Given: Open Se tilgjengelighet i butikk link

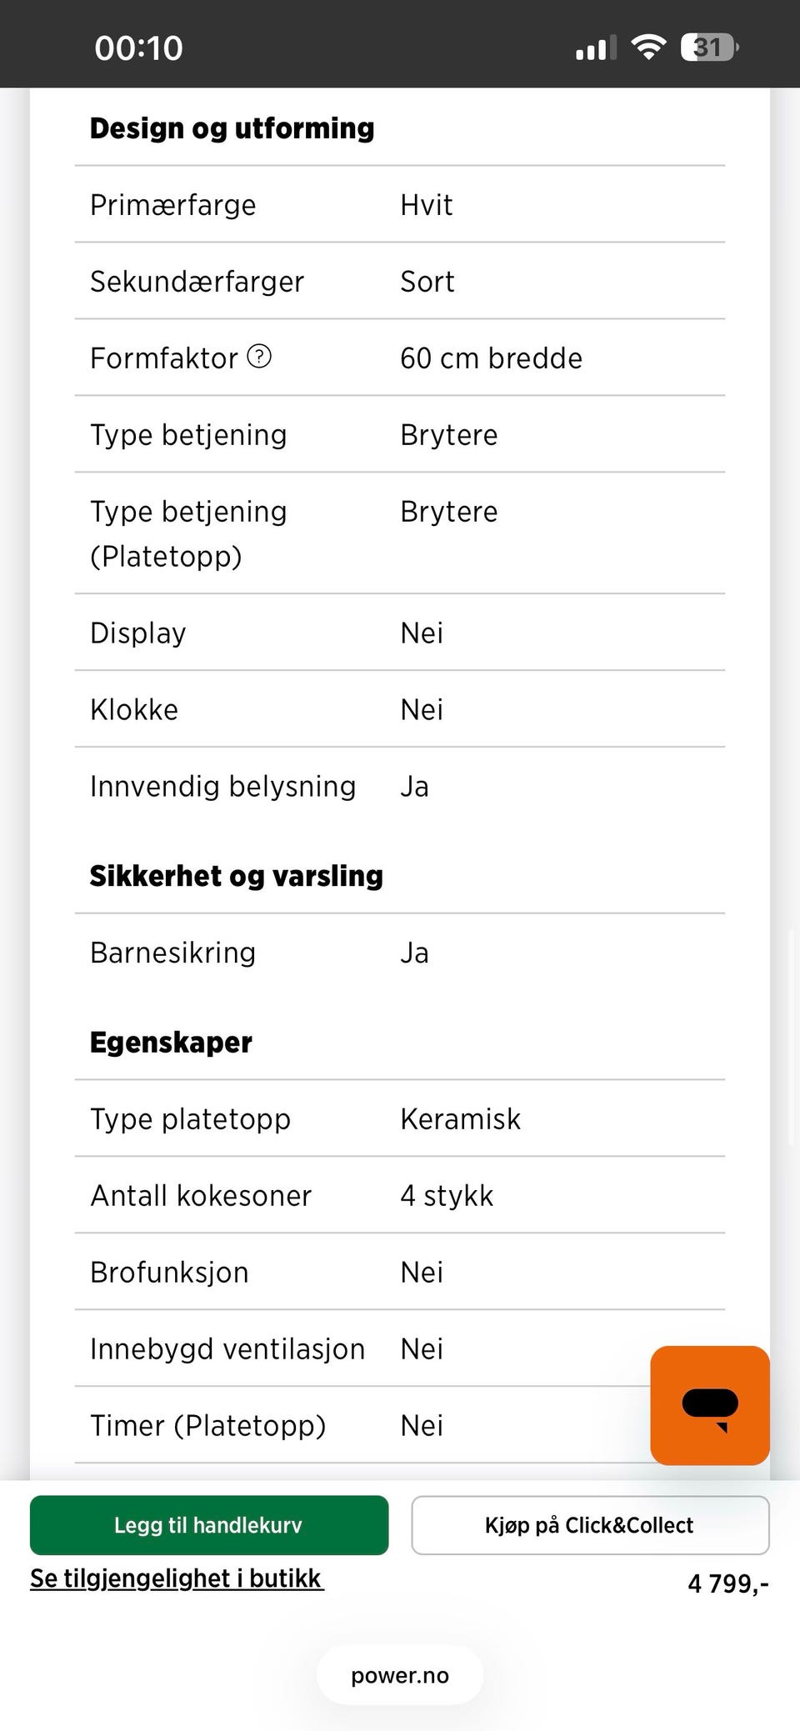Looking at the screenshot, I should [x=177, y=1578].
